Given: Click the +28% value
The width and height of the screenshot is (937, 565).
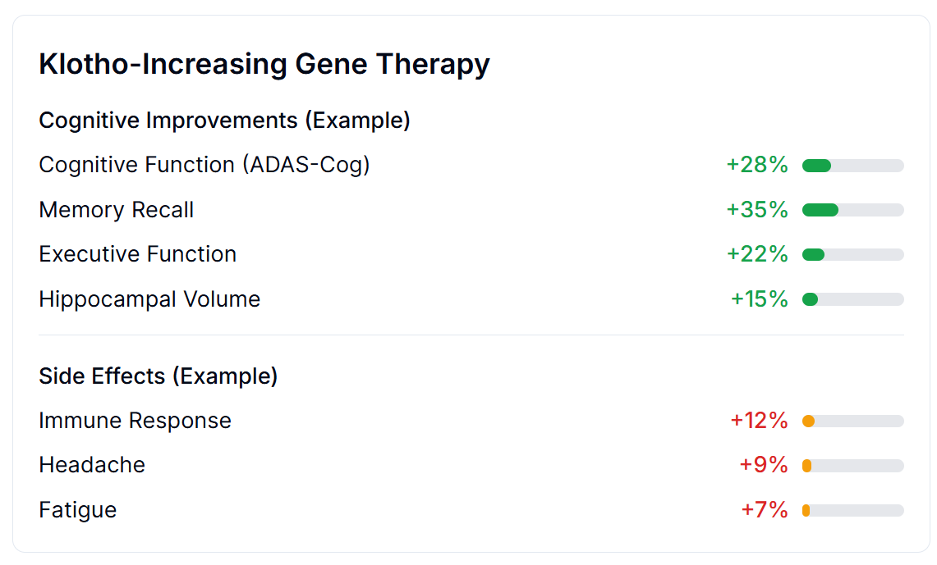Looking at the screenshot, I should tap(756, 165).
